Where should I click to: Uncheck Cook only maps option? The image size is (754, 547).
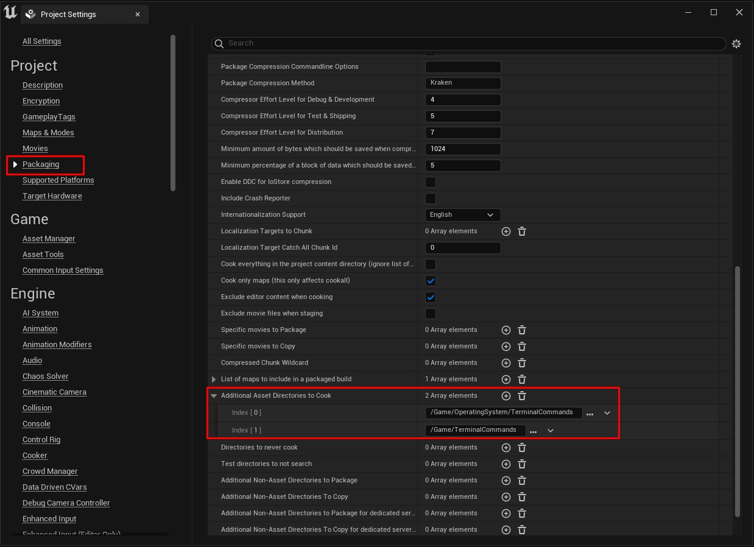coord(431,281)
